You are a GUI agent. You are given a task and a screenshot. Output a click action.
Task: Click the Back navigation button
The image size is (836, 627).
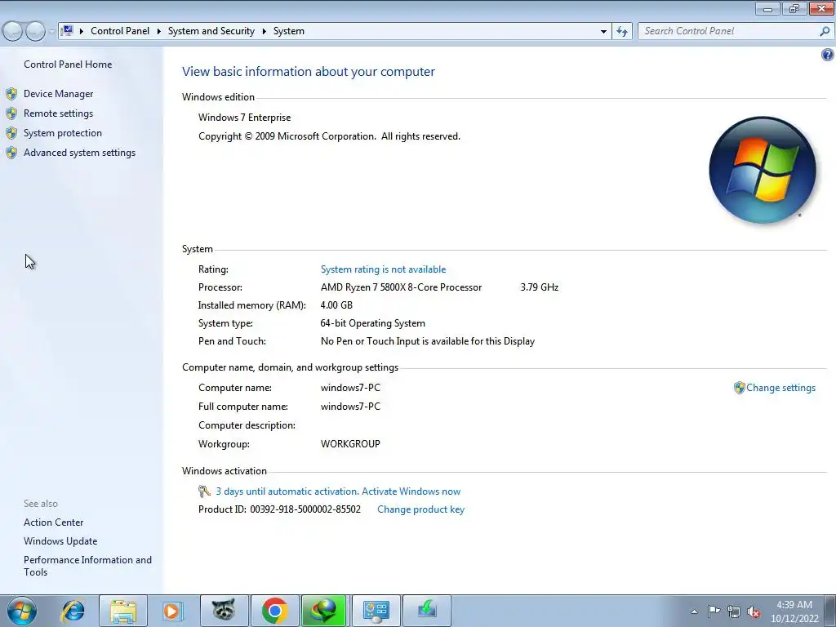click(x=13, y=32)
